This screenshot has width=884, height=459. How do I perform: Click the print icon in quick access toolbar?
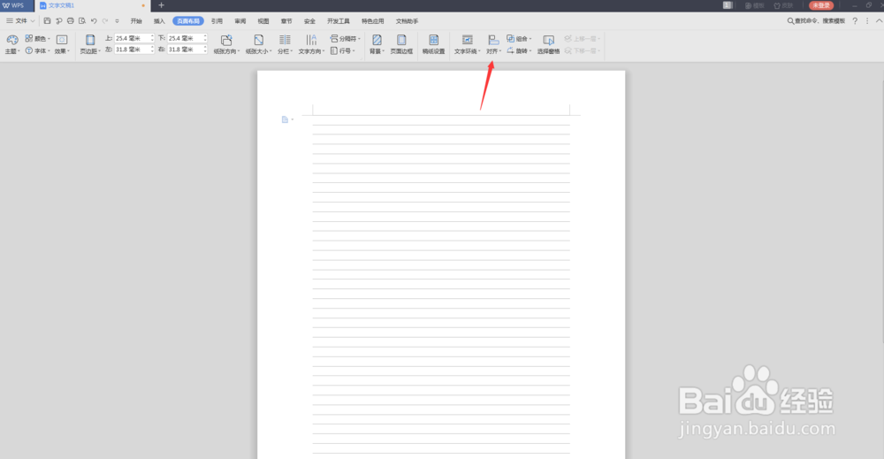(x=71, y=21)
